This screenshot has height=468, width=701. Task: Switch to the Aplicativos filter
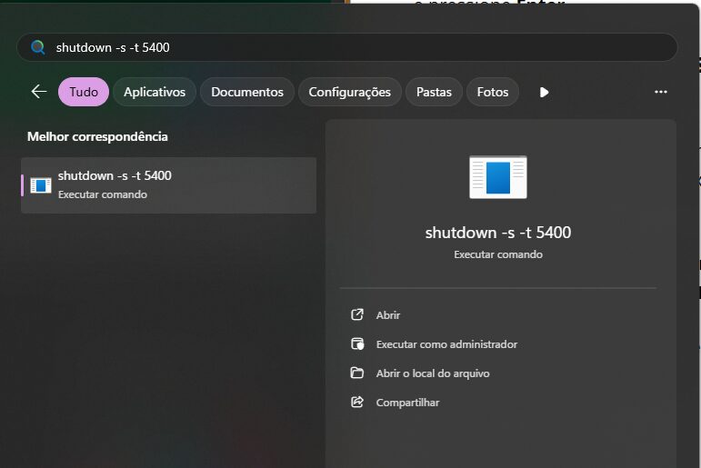155,92
